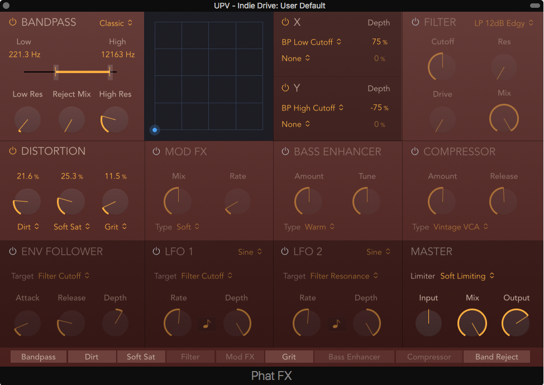Screen dimensions: 544x385
Task: Click the Filter Drive knob
Action: [442, 119]
